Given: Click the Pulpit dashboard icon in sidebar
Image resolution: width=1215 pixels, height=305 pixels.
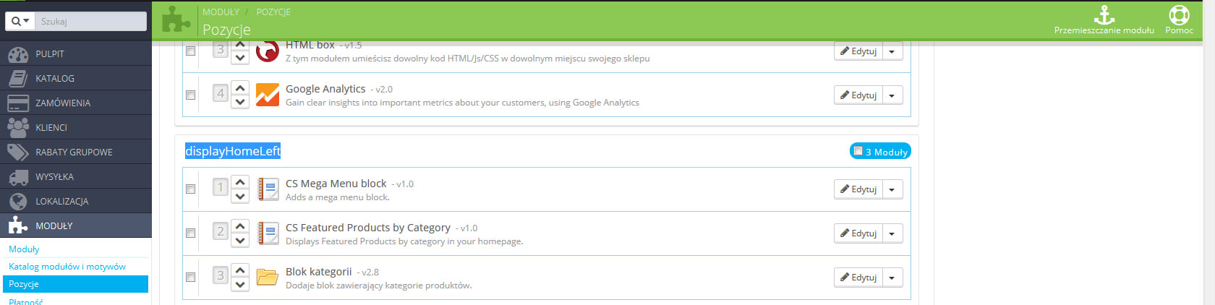Looking at the screenshot, I should pos(17,54).
